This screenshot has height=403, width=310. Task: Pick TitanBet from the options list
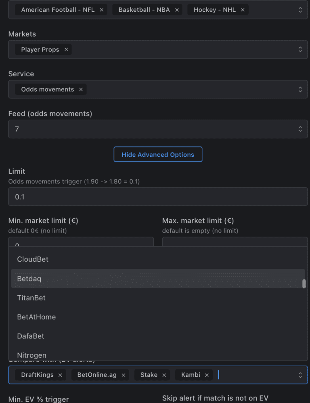[x=31, y=298]
